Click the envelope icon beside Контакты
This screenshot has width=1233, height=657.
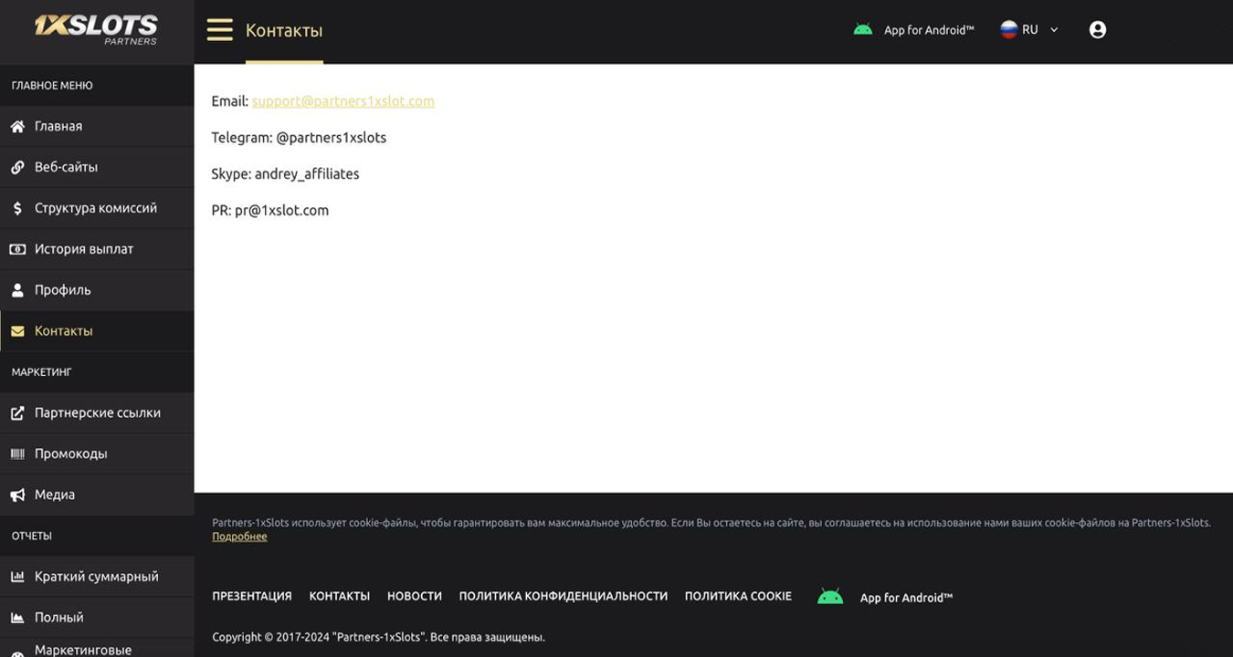coord(17,331)
